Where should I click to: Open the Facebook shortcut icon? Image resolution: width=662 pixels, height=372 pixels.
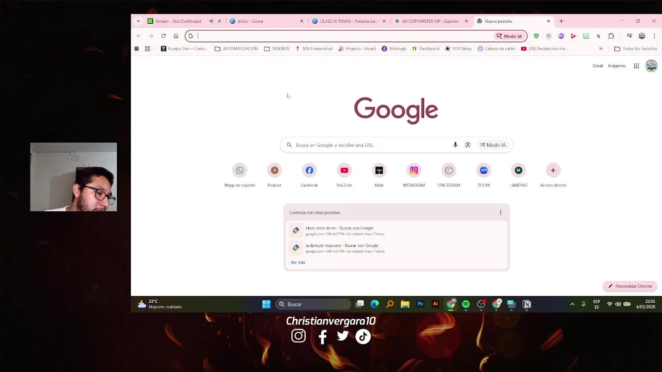point(309,171)
